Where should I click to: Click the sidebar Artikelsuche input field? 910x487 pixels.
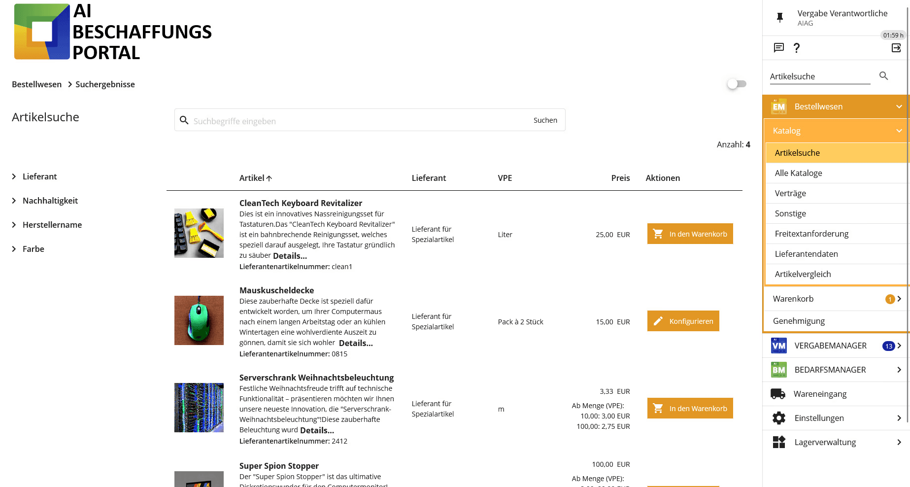click(x=820, y=76)
